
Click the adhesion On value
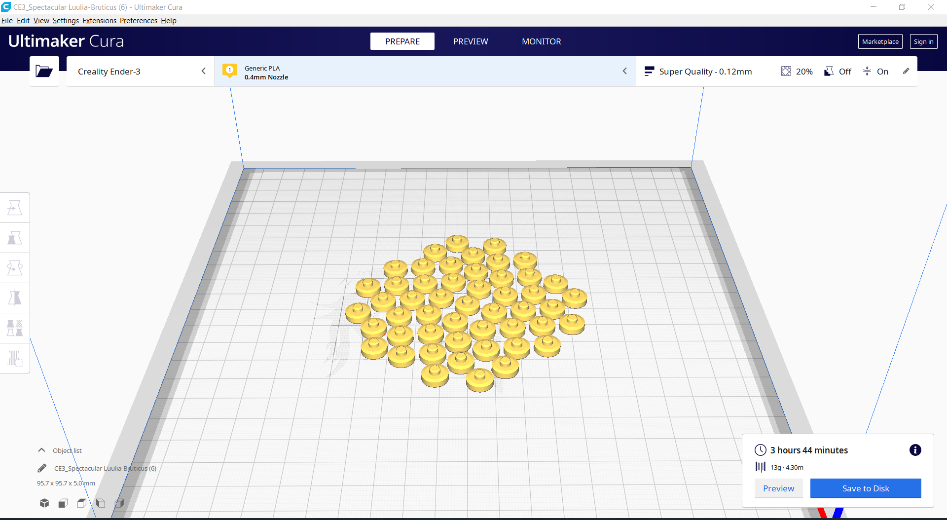click(882, 72)
